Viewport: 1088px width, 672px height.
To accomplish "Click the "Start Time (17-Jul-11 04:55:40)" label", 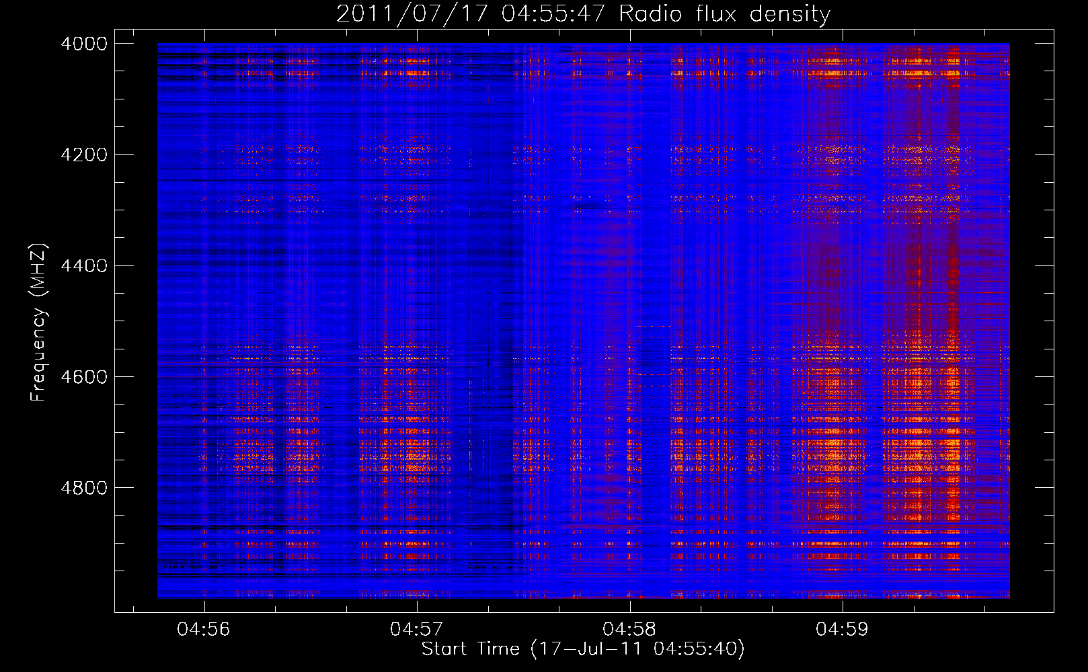I will point(583,649).
